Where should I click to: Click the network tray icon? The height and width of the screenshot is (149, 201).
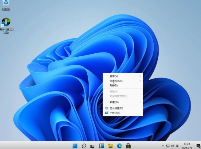tap(168, 146)
